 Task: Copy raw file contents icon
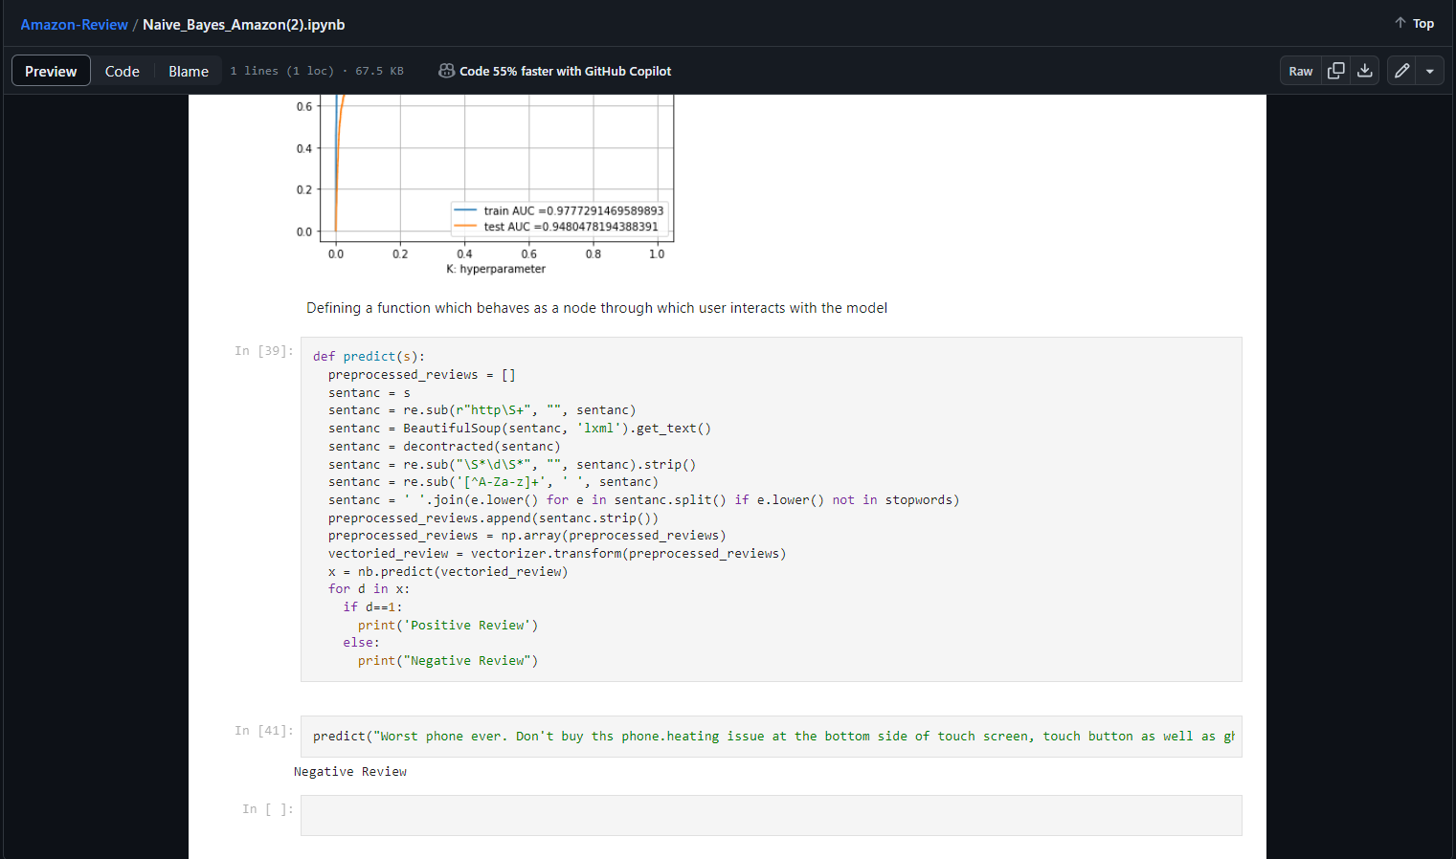click(x=1335, y=71)
